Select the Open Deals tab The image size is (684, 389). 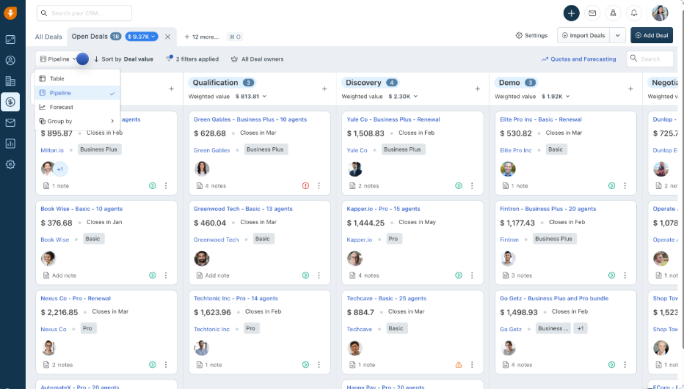tap(90, 37)
